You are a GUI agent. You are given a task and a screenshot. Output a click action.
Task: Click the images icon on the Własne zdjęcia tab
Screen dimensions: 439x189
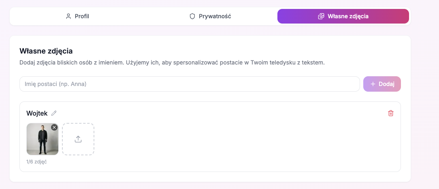[x=321, y=16]
